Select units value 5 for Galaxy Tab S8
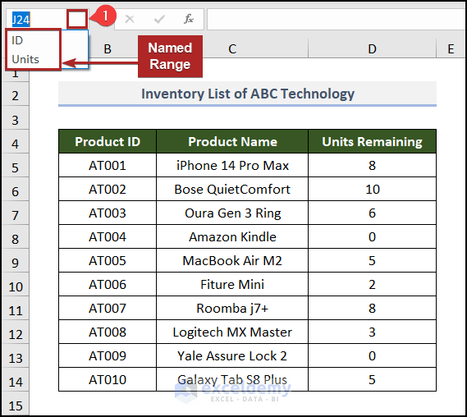This screenshot has width=467, height=417. click(x=372, y=380)
